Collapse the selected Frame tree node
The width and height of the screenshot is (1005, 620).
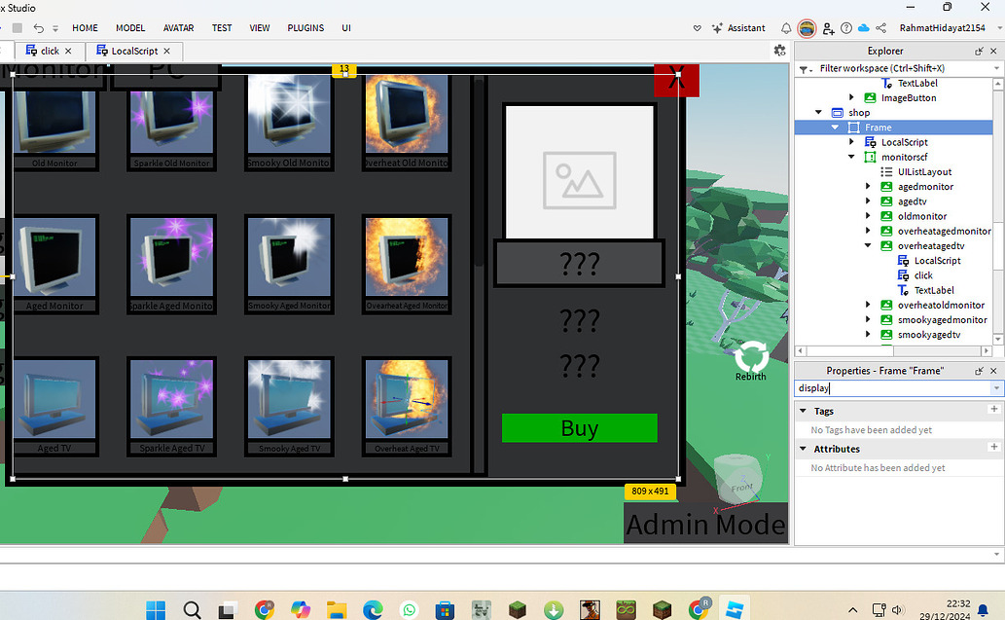[x=835, y=127]
